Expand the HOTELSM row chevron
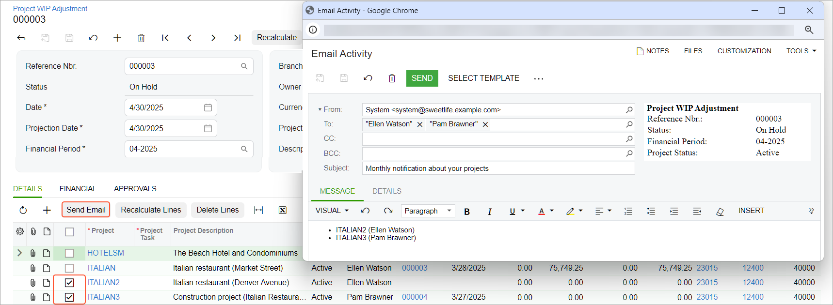Viewport: 833px width, 305px height. (19, 253)
